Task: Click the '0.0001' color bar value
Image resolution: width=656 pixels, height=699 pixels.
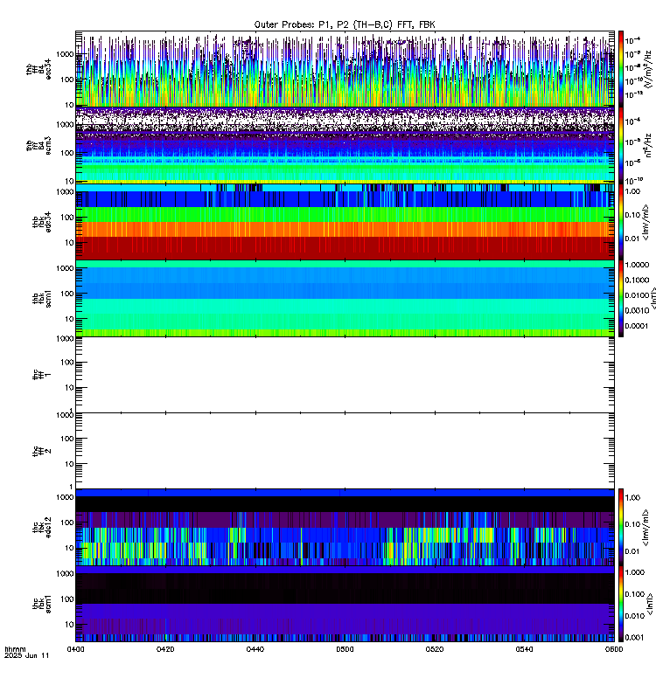Action: point(637,326)
